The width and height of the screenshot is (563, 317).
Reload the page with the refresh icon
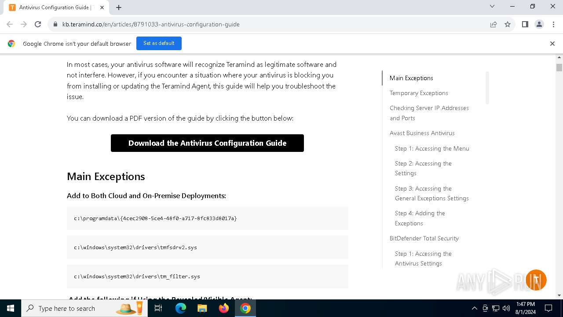coord(38,24)
